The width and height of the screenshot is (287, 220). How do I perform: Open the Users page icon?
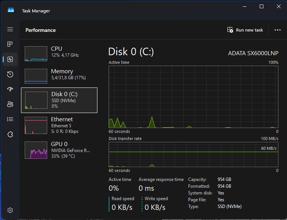click(x=10, y=104)
